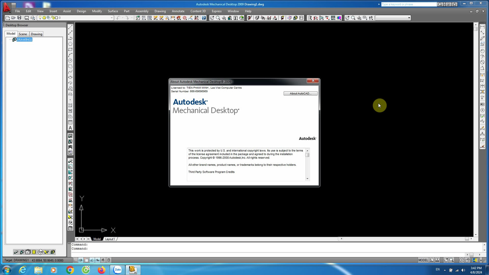Viewport: 489px width, 275px height.
Task: Close the About Autodesk Mechanical Desktop dialog
Action: [313, 81]
